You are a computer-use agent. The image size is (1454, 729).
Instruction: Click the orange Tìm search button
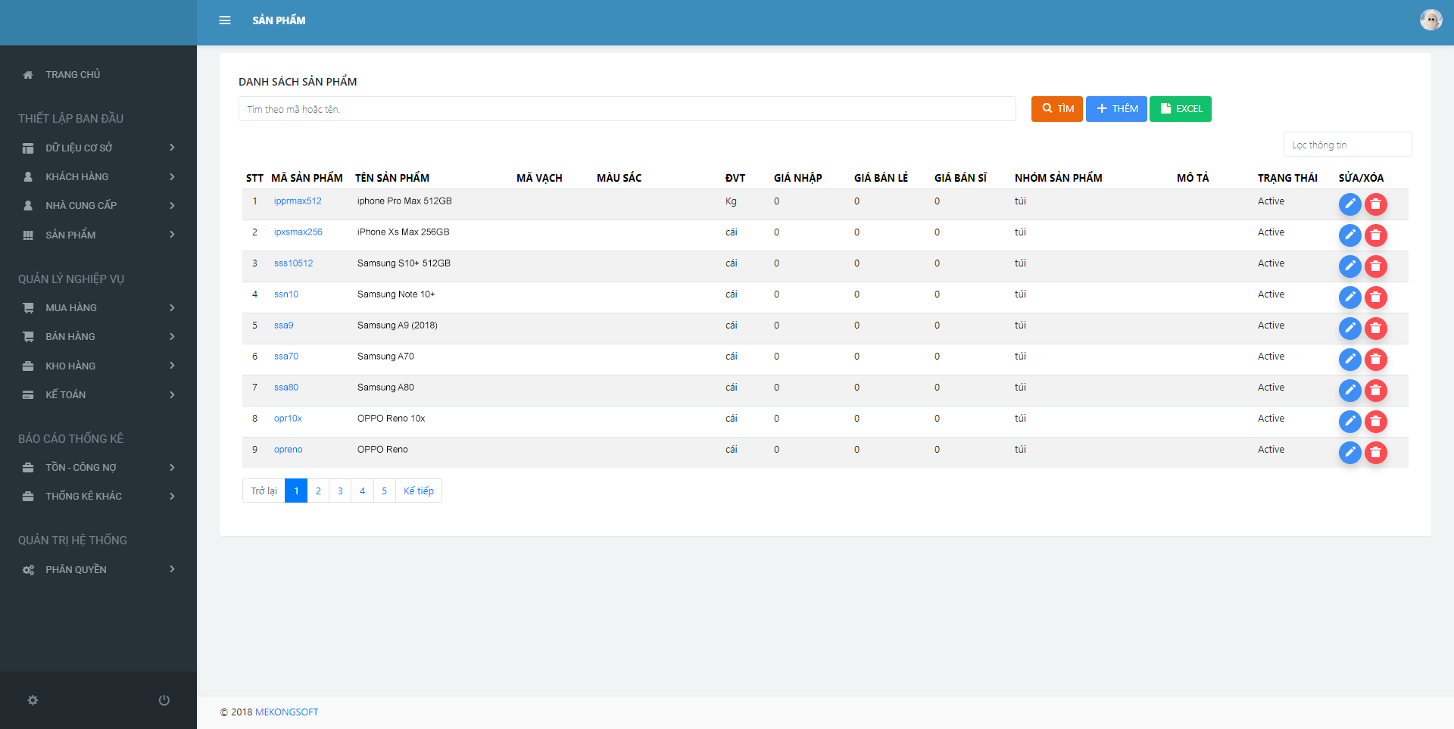[1056, 109]
